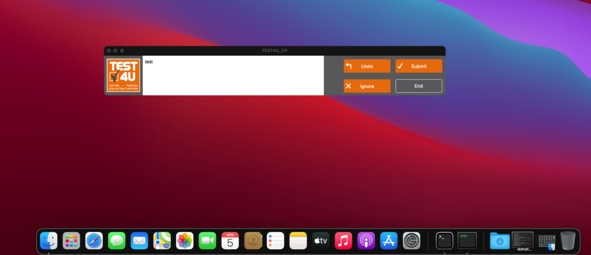Launch the Apple TV app
The width and height of the screenshot is (591, 255).
point(321,241)
